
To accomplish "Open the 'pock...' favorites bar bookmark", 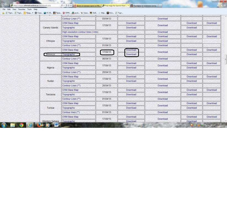I will [76, 13].
